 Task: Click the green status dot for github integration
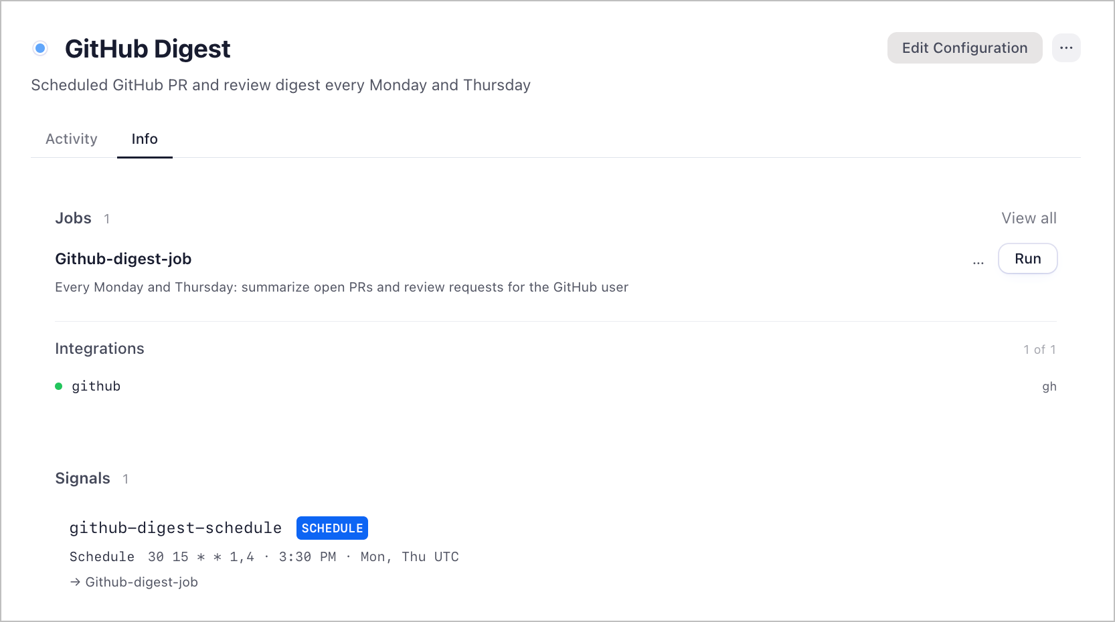click(59, 387)
